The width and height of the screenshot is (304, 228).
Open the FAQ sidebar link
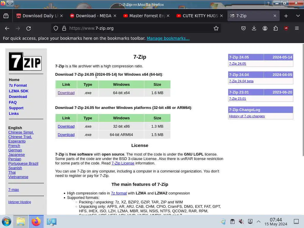coord(12,102)
